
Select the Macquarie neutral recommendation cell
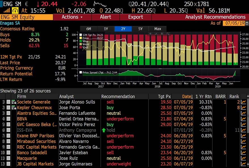[x=114, y=158]
